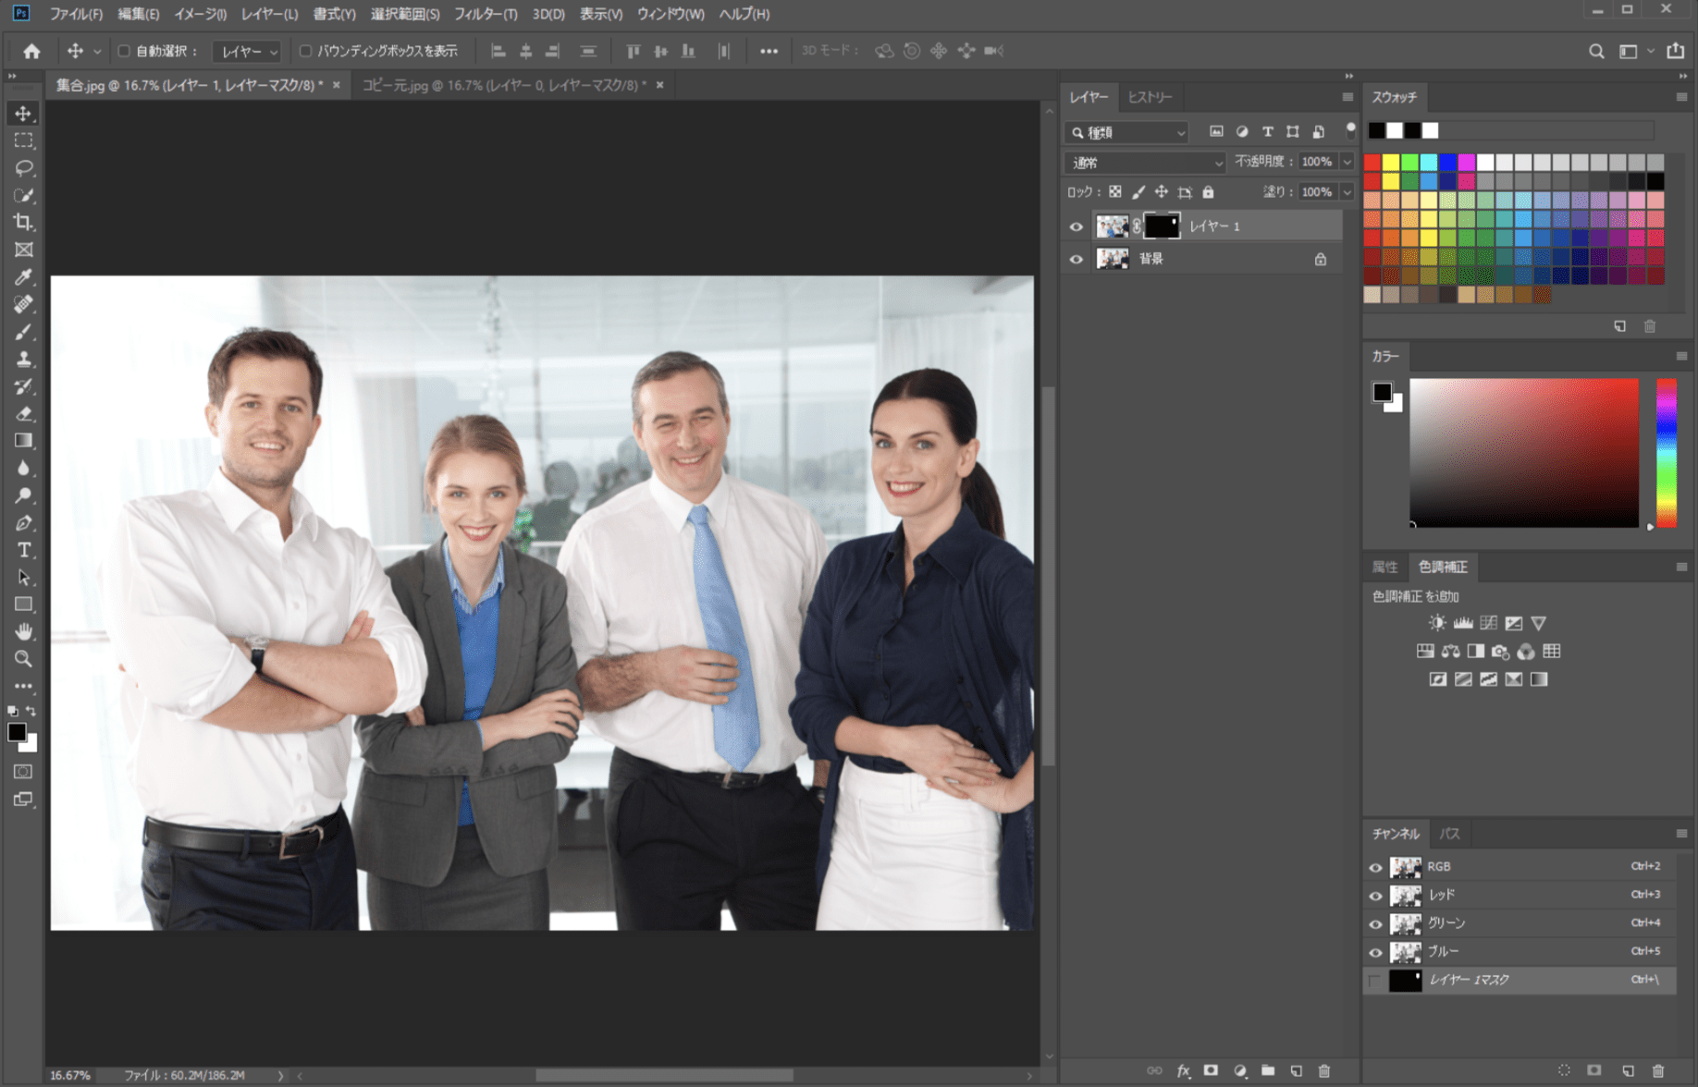Hide the レイヤー 1 layer visibility
This screenshot has width=1698, height=1087.
pyautogui.click(x=1076, y=226)
